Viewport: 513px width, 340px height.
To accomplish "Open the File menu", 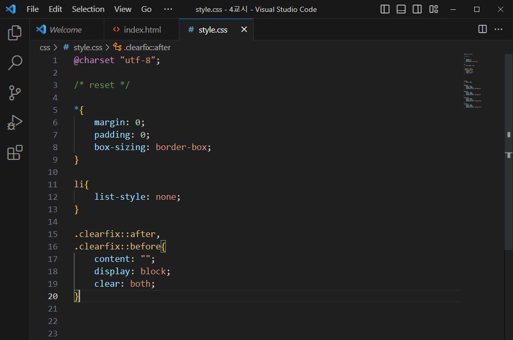I will click(x=33, y=9).
